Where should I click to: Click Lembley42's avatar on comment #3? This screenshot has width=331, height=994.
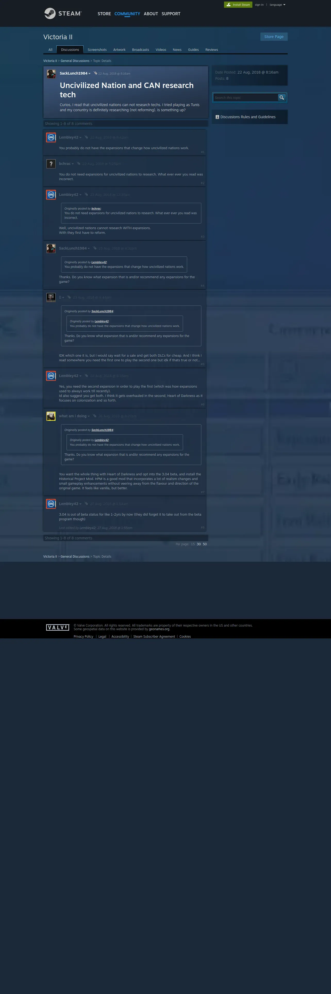tap(51, 195)
